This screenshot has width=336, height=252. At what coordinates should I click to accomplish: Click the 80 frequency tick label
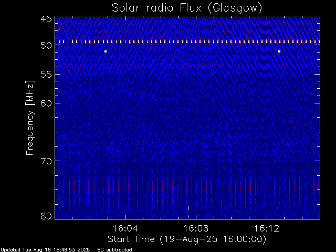(x=46, y=216)
